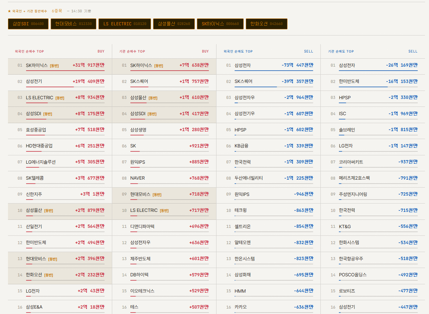This screenshot has height=314, width=429.
Task: Click SK스퀘어 row with -39억 357천만
Action: click(268, 83)
